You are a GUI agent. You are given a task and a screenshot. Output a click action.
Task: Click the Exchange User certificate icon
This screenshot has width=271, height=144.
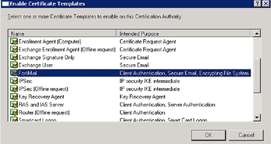14,65
